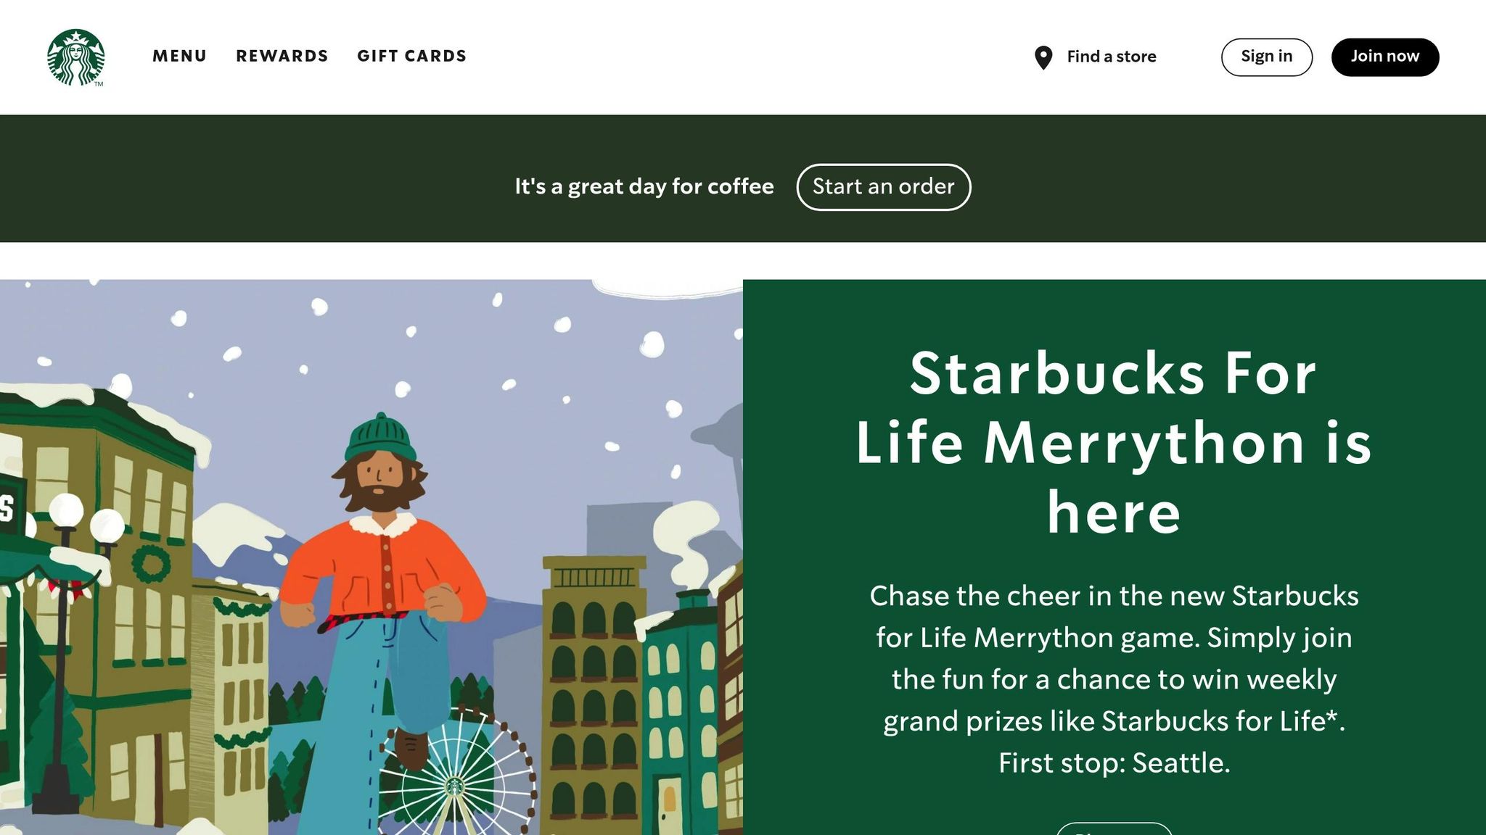Click the Find a store link
The height and width of the screenshot is (835, 1486).
(x=1111, y=57)
